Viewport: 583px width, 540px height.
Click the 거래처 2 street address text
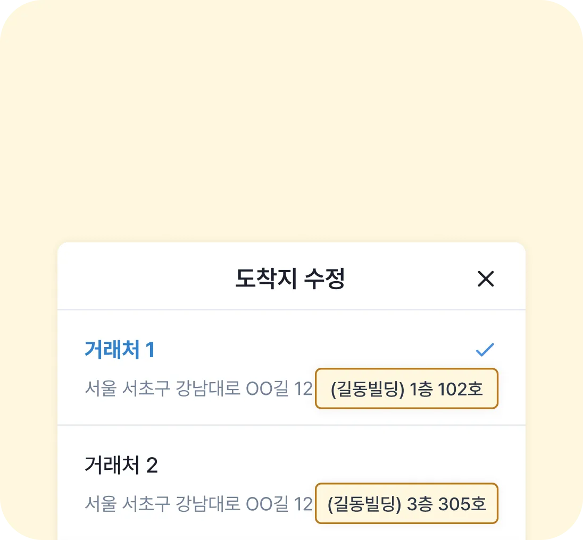(198, 504)
